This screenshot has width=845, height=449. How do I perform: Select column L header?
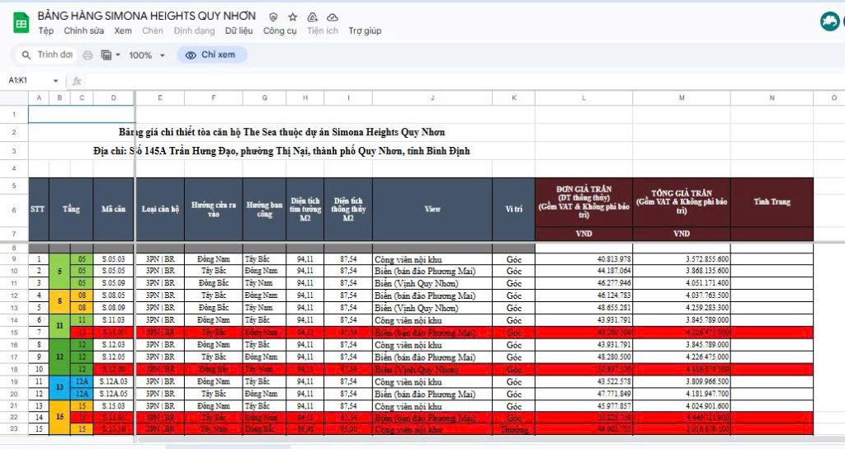pyautogui.click(x=583, y=97)
